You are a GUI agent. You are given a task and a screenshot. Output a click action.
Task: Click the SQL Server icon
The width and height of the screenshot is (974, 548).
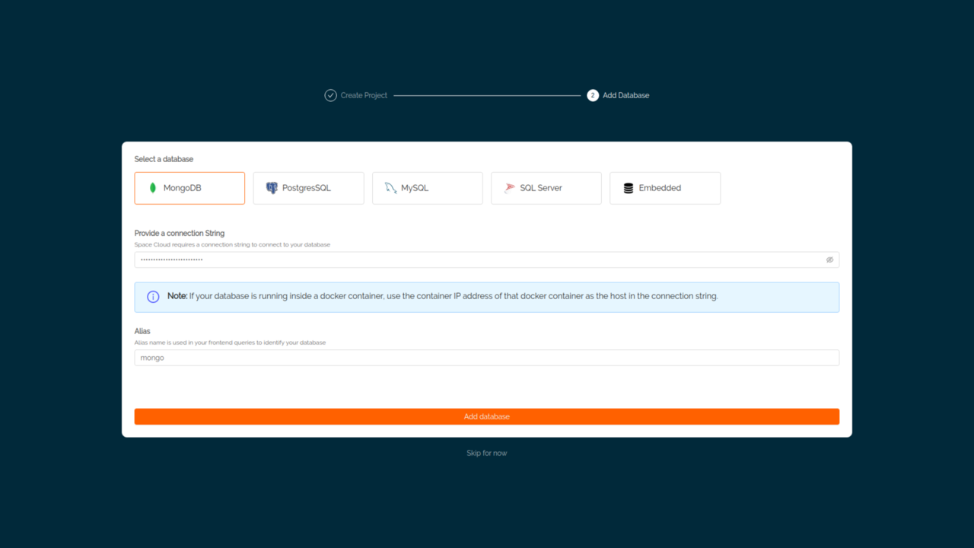point(508,187)
